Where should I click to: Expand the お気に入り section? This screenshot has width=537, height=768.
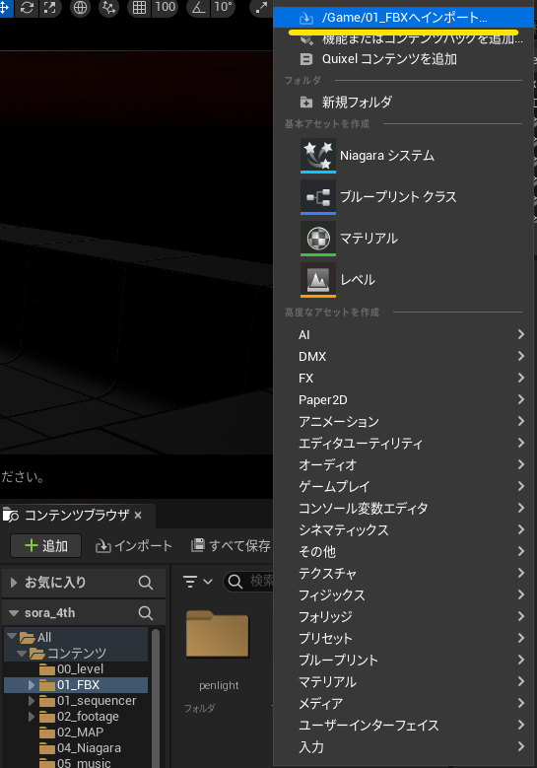click(x=14, y=583)
